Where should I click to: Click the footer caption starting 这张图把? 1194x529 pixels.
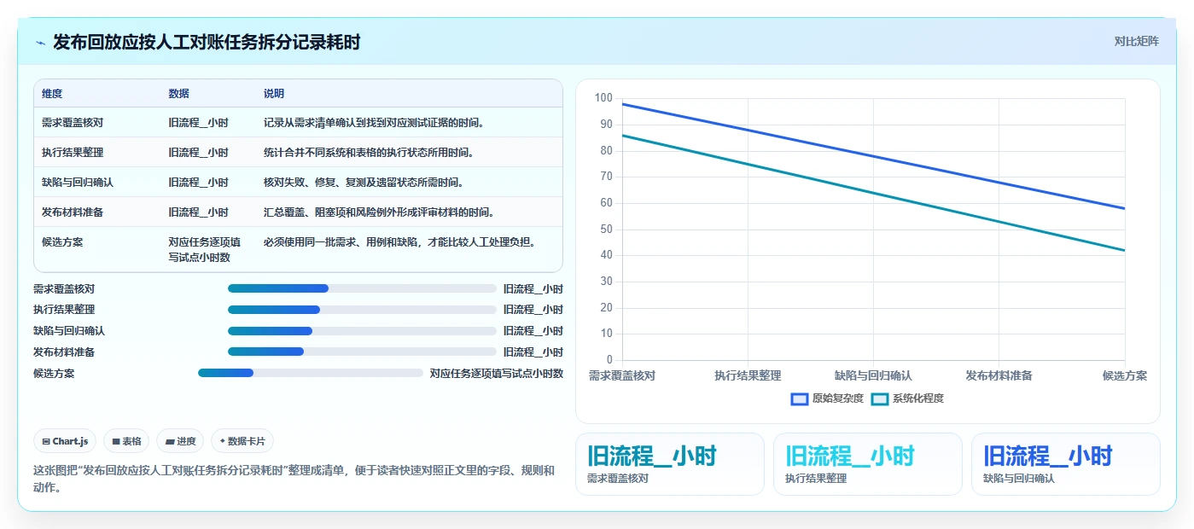294,479
